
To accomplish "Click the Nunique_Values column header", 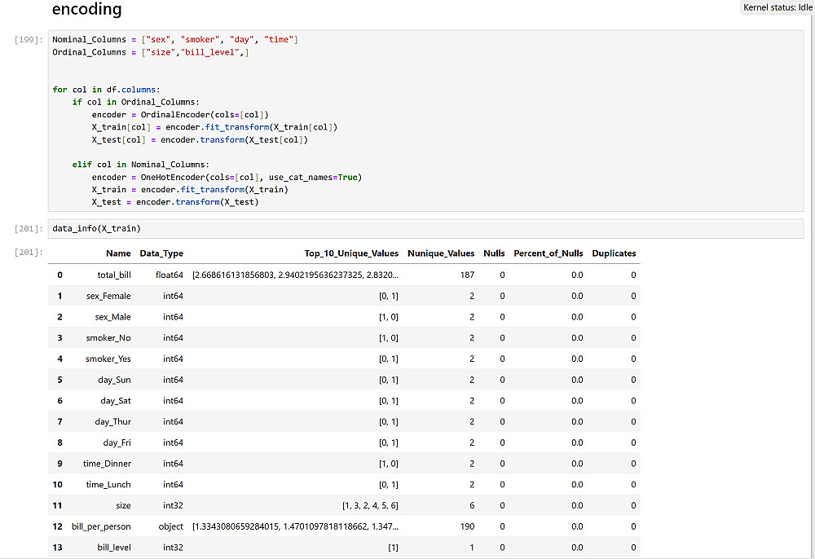I will 441,253.
